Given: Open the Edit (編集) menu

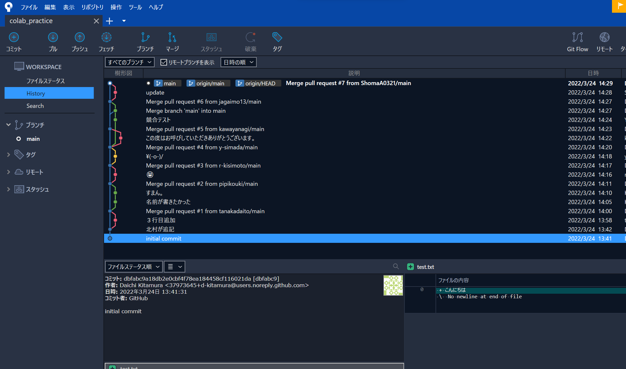Looking at the screenshot, I should point(50,7).
